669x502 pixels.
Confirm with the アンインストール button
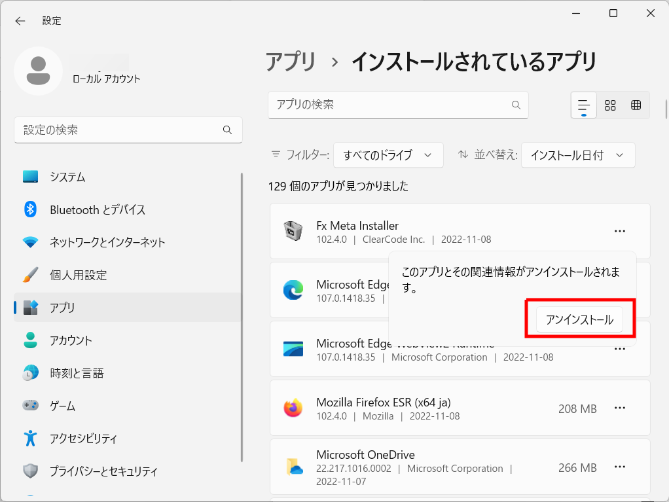[579, 319]
